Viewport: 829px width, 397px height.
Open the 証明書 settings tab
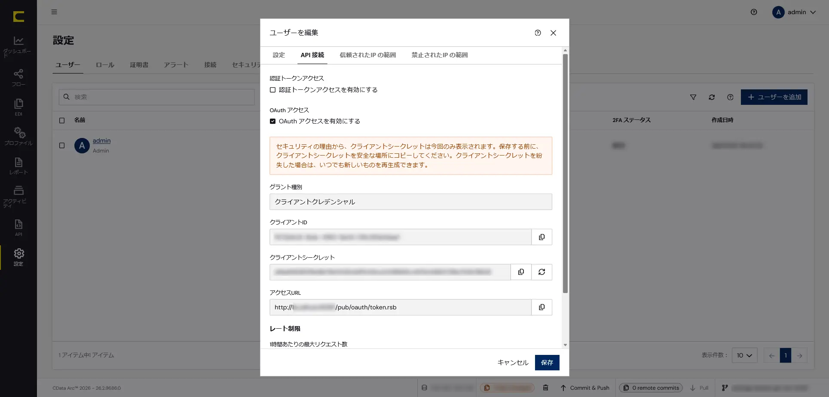coord(139,65)
